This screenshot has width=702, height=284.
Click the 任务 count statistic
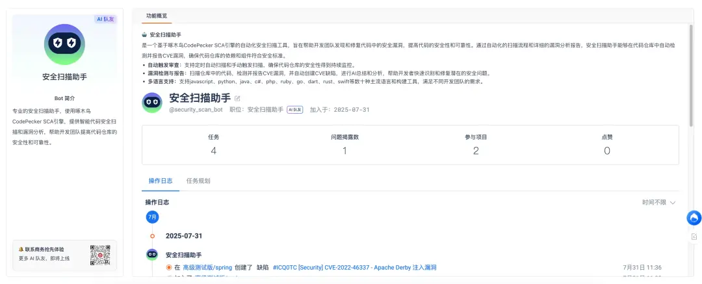coord(214,144)
